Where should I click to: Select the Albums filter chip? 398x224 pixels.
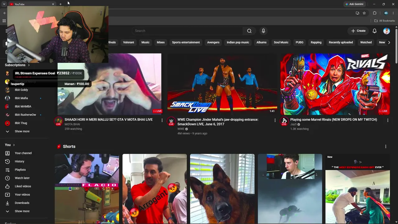(x=261, y=42)
